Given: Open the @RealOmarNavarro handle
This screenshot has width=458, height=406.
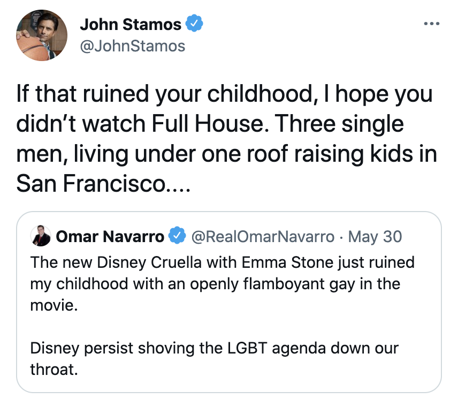Looking at the screenshot, I should tap(263, 237).
